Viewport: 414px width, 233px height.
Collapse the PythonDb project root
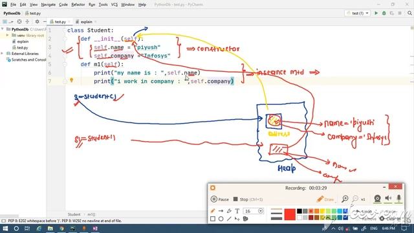tap(3, 29)
